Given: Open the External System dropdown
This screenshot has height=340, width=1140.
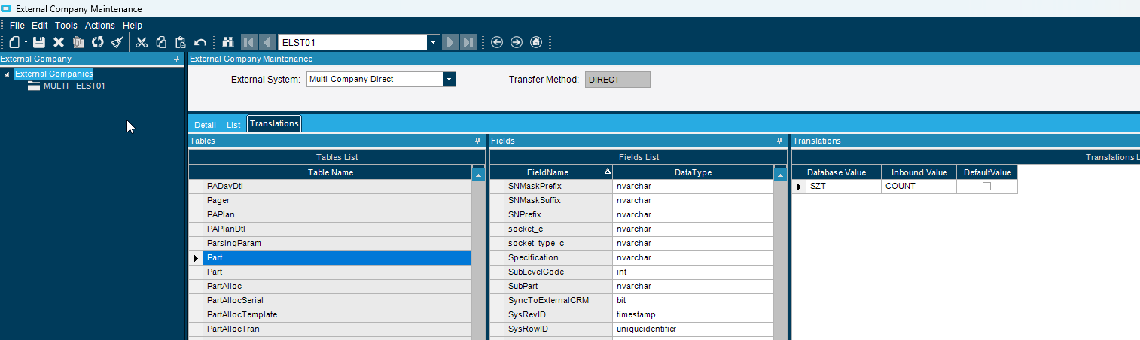Looking at the screenshot, I should point(449,79).
